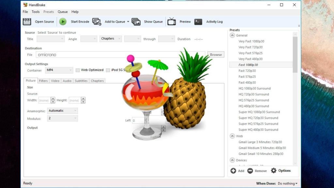Click the Add to Queue icon
This screenshot has height=188, width=334.
pyautogui.click(x=97, y=22)
